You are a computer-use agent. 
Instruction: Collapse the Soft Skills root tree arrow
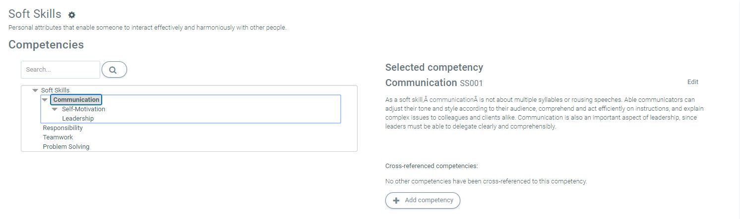(x=35, y=90)
